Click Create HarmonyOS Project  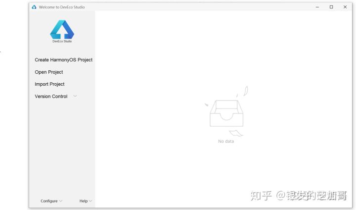pyautogui.click(x=64, y=60)
